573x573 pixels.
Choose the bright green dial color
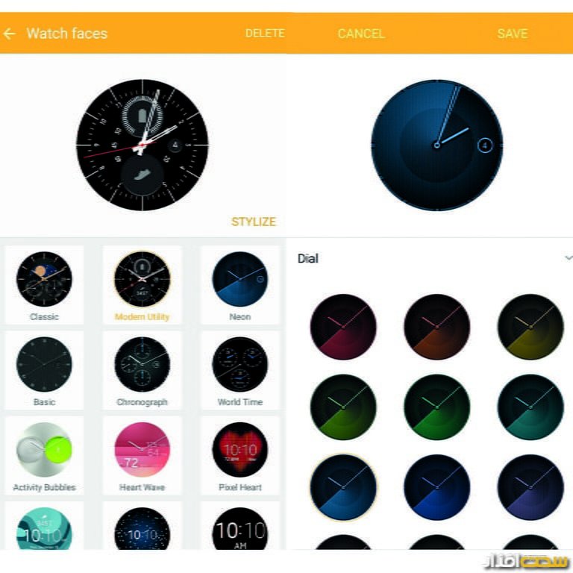(436, 407)
